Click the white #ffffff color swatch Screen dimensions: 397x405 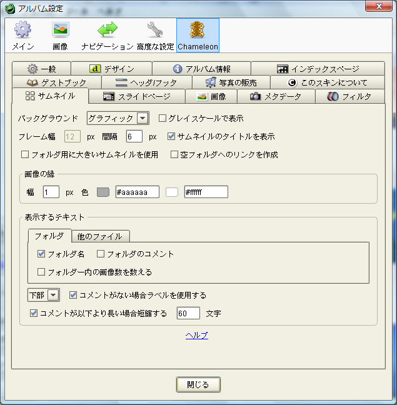pyautogui.click(x=172, y=192)
